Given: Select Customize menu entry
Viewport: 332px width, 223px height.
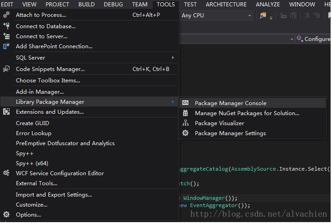Looking at the screenshot, I should pyautogui.click(x=89, y=205).
